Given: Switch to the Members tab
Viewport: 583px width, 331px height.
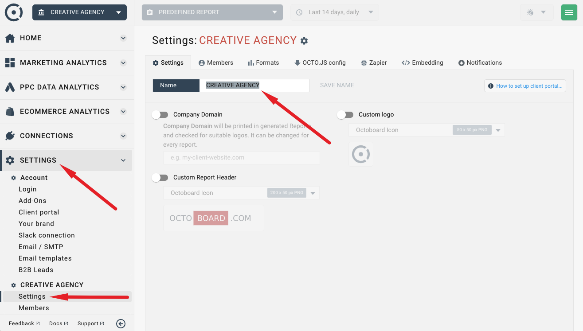Looking at the screenshot, I should (216, 62).
